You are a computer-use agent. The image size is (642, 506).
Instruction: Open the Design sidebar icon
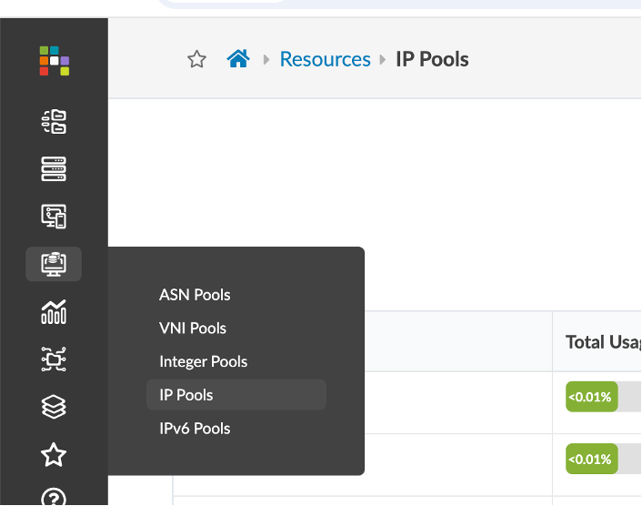(x=54, y=217)
